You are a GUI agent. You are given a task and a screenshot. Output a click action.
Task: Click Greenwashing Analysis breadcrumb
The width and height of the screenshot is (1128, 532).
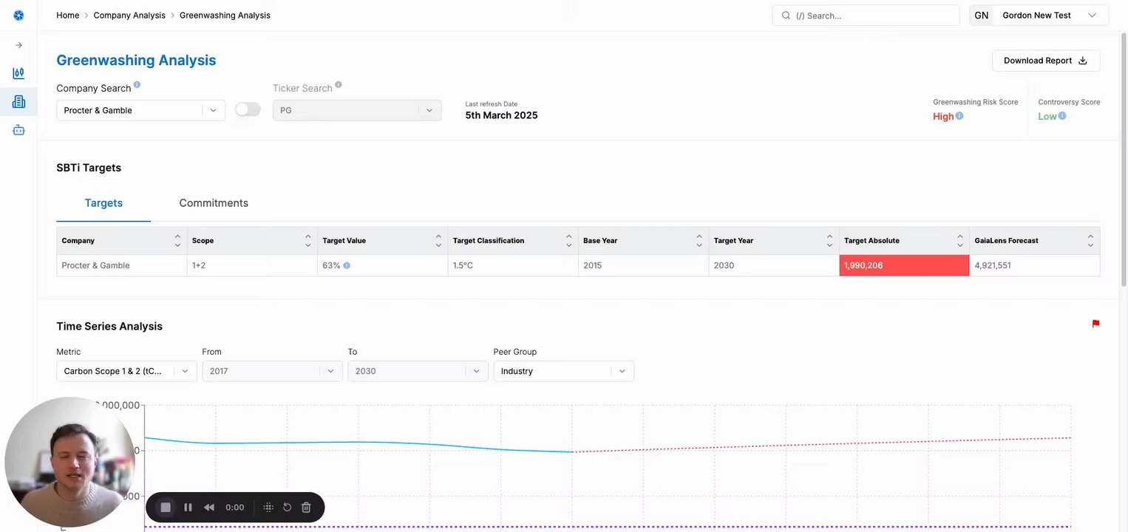pyautogui.click(x=225, y=15)
